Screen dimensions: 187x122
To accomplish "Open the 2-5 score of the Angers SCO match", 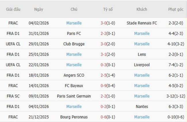I will point(104,75).
